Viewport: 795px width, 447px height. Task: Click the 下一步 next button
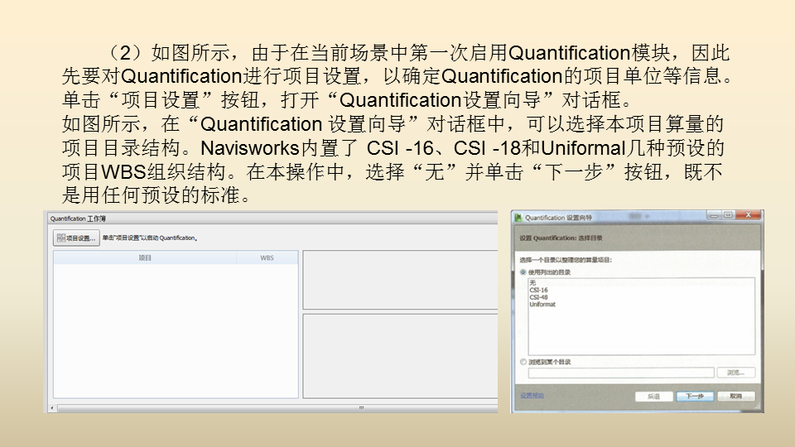tap(695, 397)
